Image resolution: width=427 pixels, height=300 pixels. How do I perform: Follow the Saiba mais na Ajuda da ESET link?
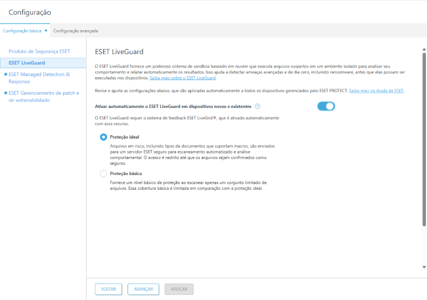377,91
